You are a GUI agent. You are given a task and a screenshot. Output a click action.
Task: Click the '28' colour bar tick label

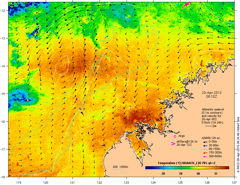[163, 174]
